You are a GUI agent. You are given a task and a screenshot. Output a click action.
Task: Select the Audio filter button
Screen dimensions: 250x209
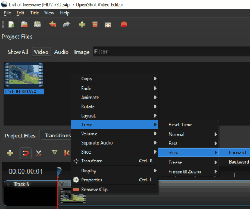point(62,52)
